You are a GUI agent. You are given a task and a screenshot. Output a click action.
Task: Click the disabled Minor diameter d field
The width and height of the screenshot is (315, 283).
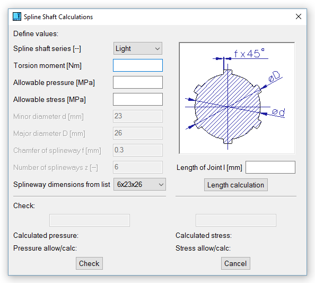[138, 116]
